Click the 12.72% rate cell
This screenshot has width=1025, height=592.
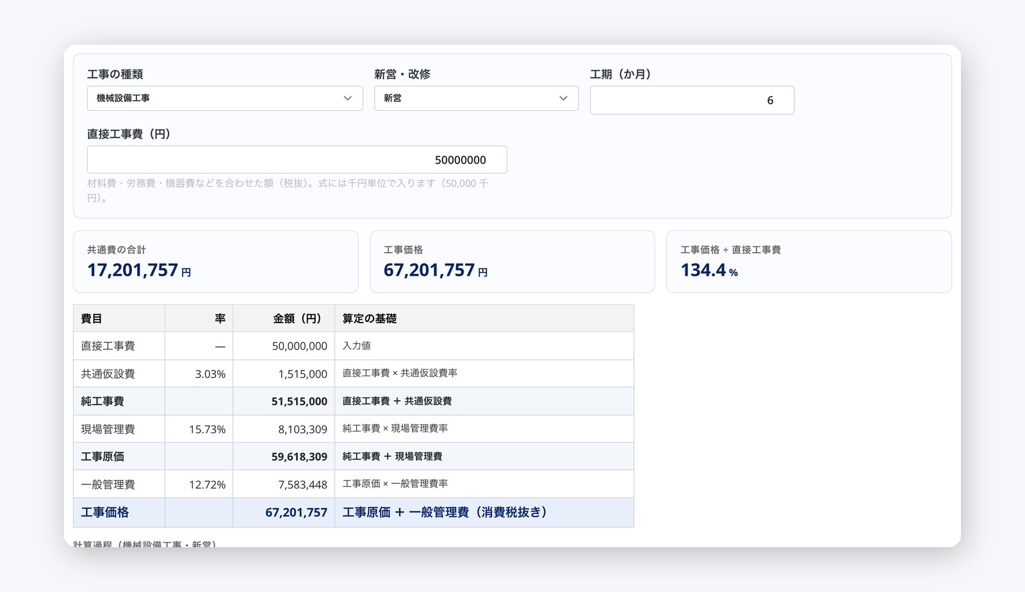[199, 484]
